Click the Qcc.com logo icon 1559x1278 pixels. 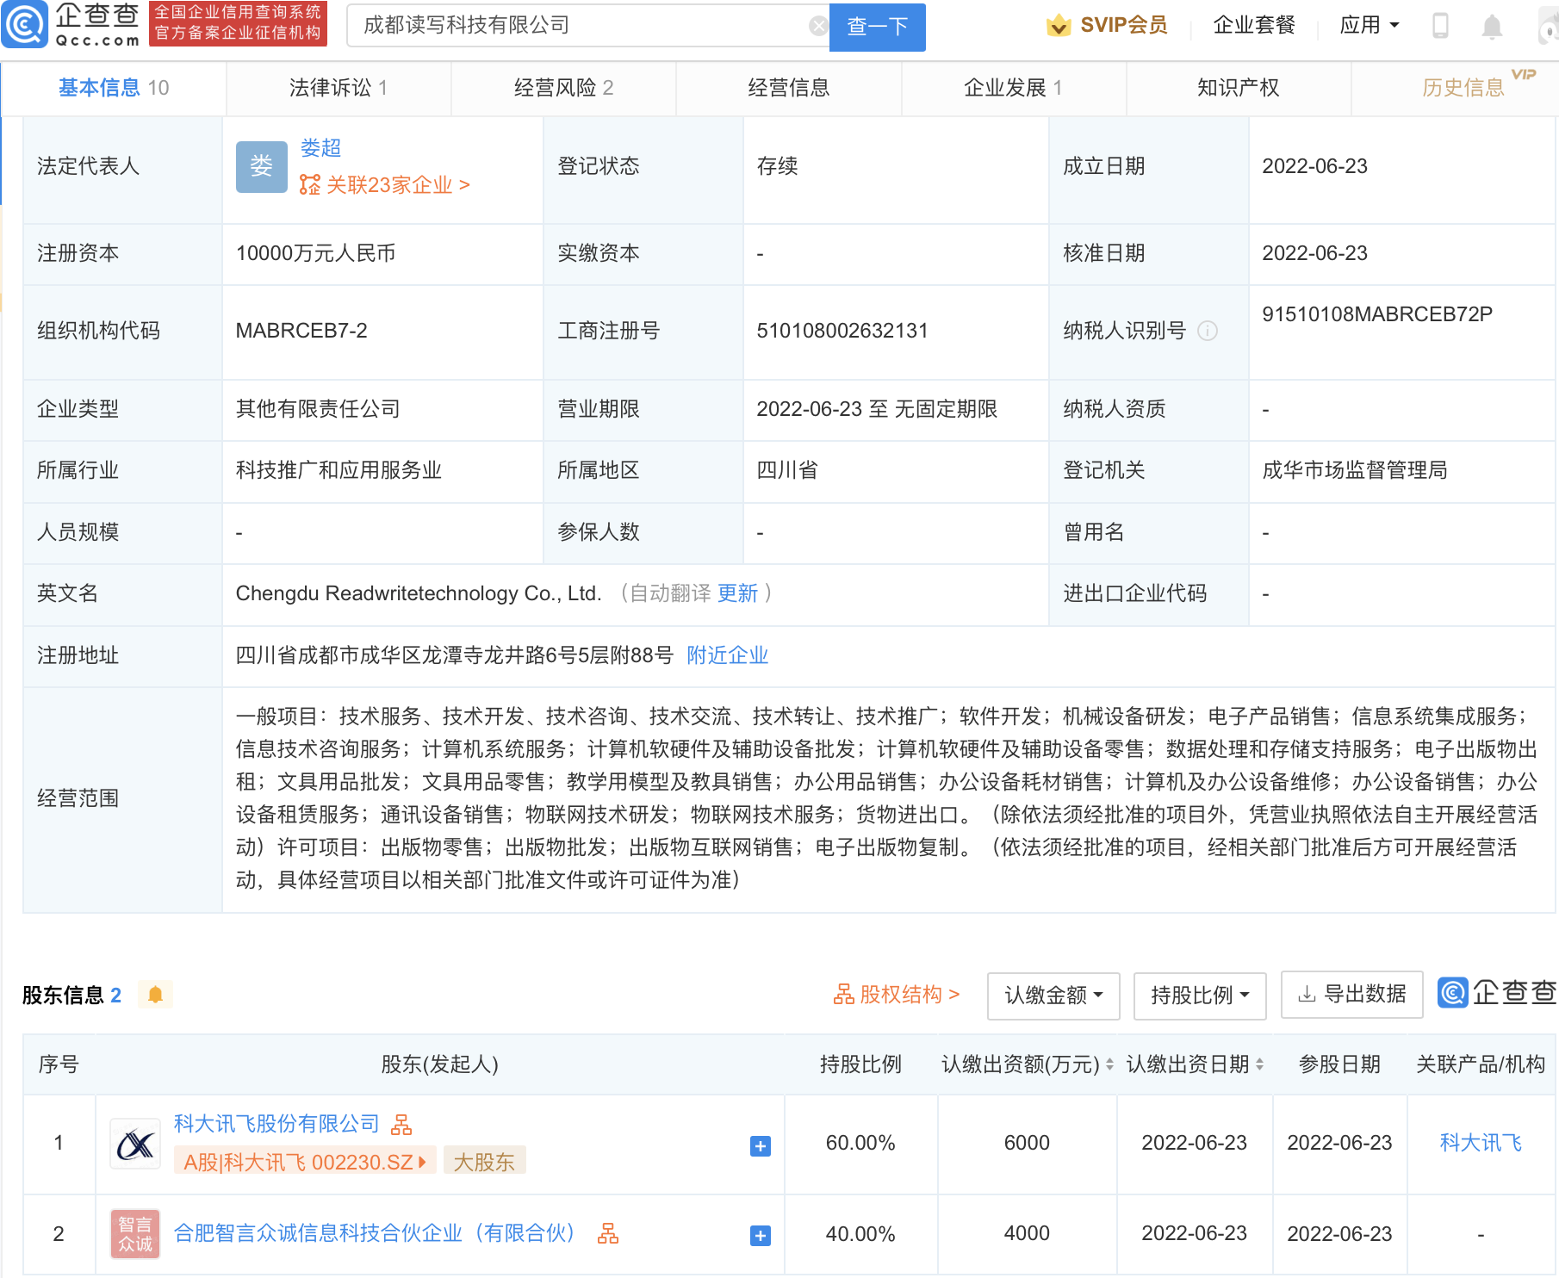point(26,25)
